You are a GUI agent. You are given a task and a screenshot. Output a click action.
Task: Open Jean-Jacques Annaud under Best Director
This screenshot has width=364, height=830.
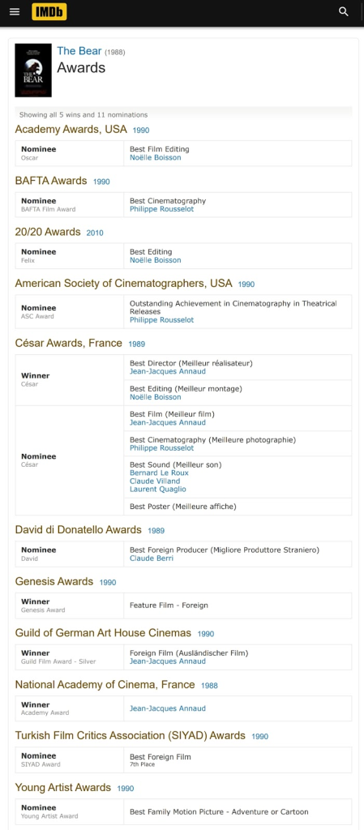pyautogui.click(x=168, y=371)
